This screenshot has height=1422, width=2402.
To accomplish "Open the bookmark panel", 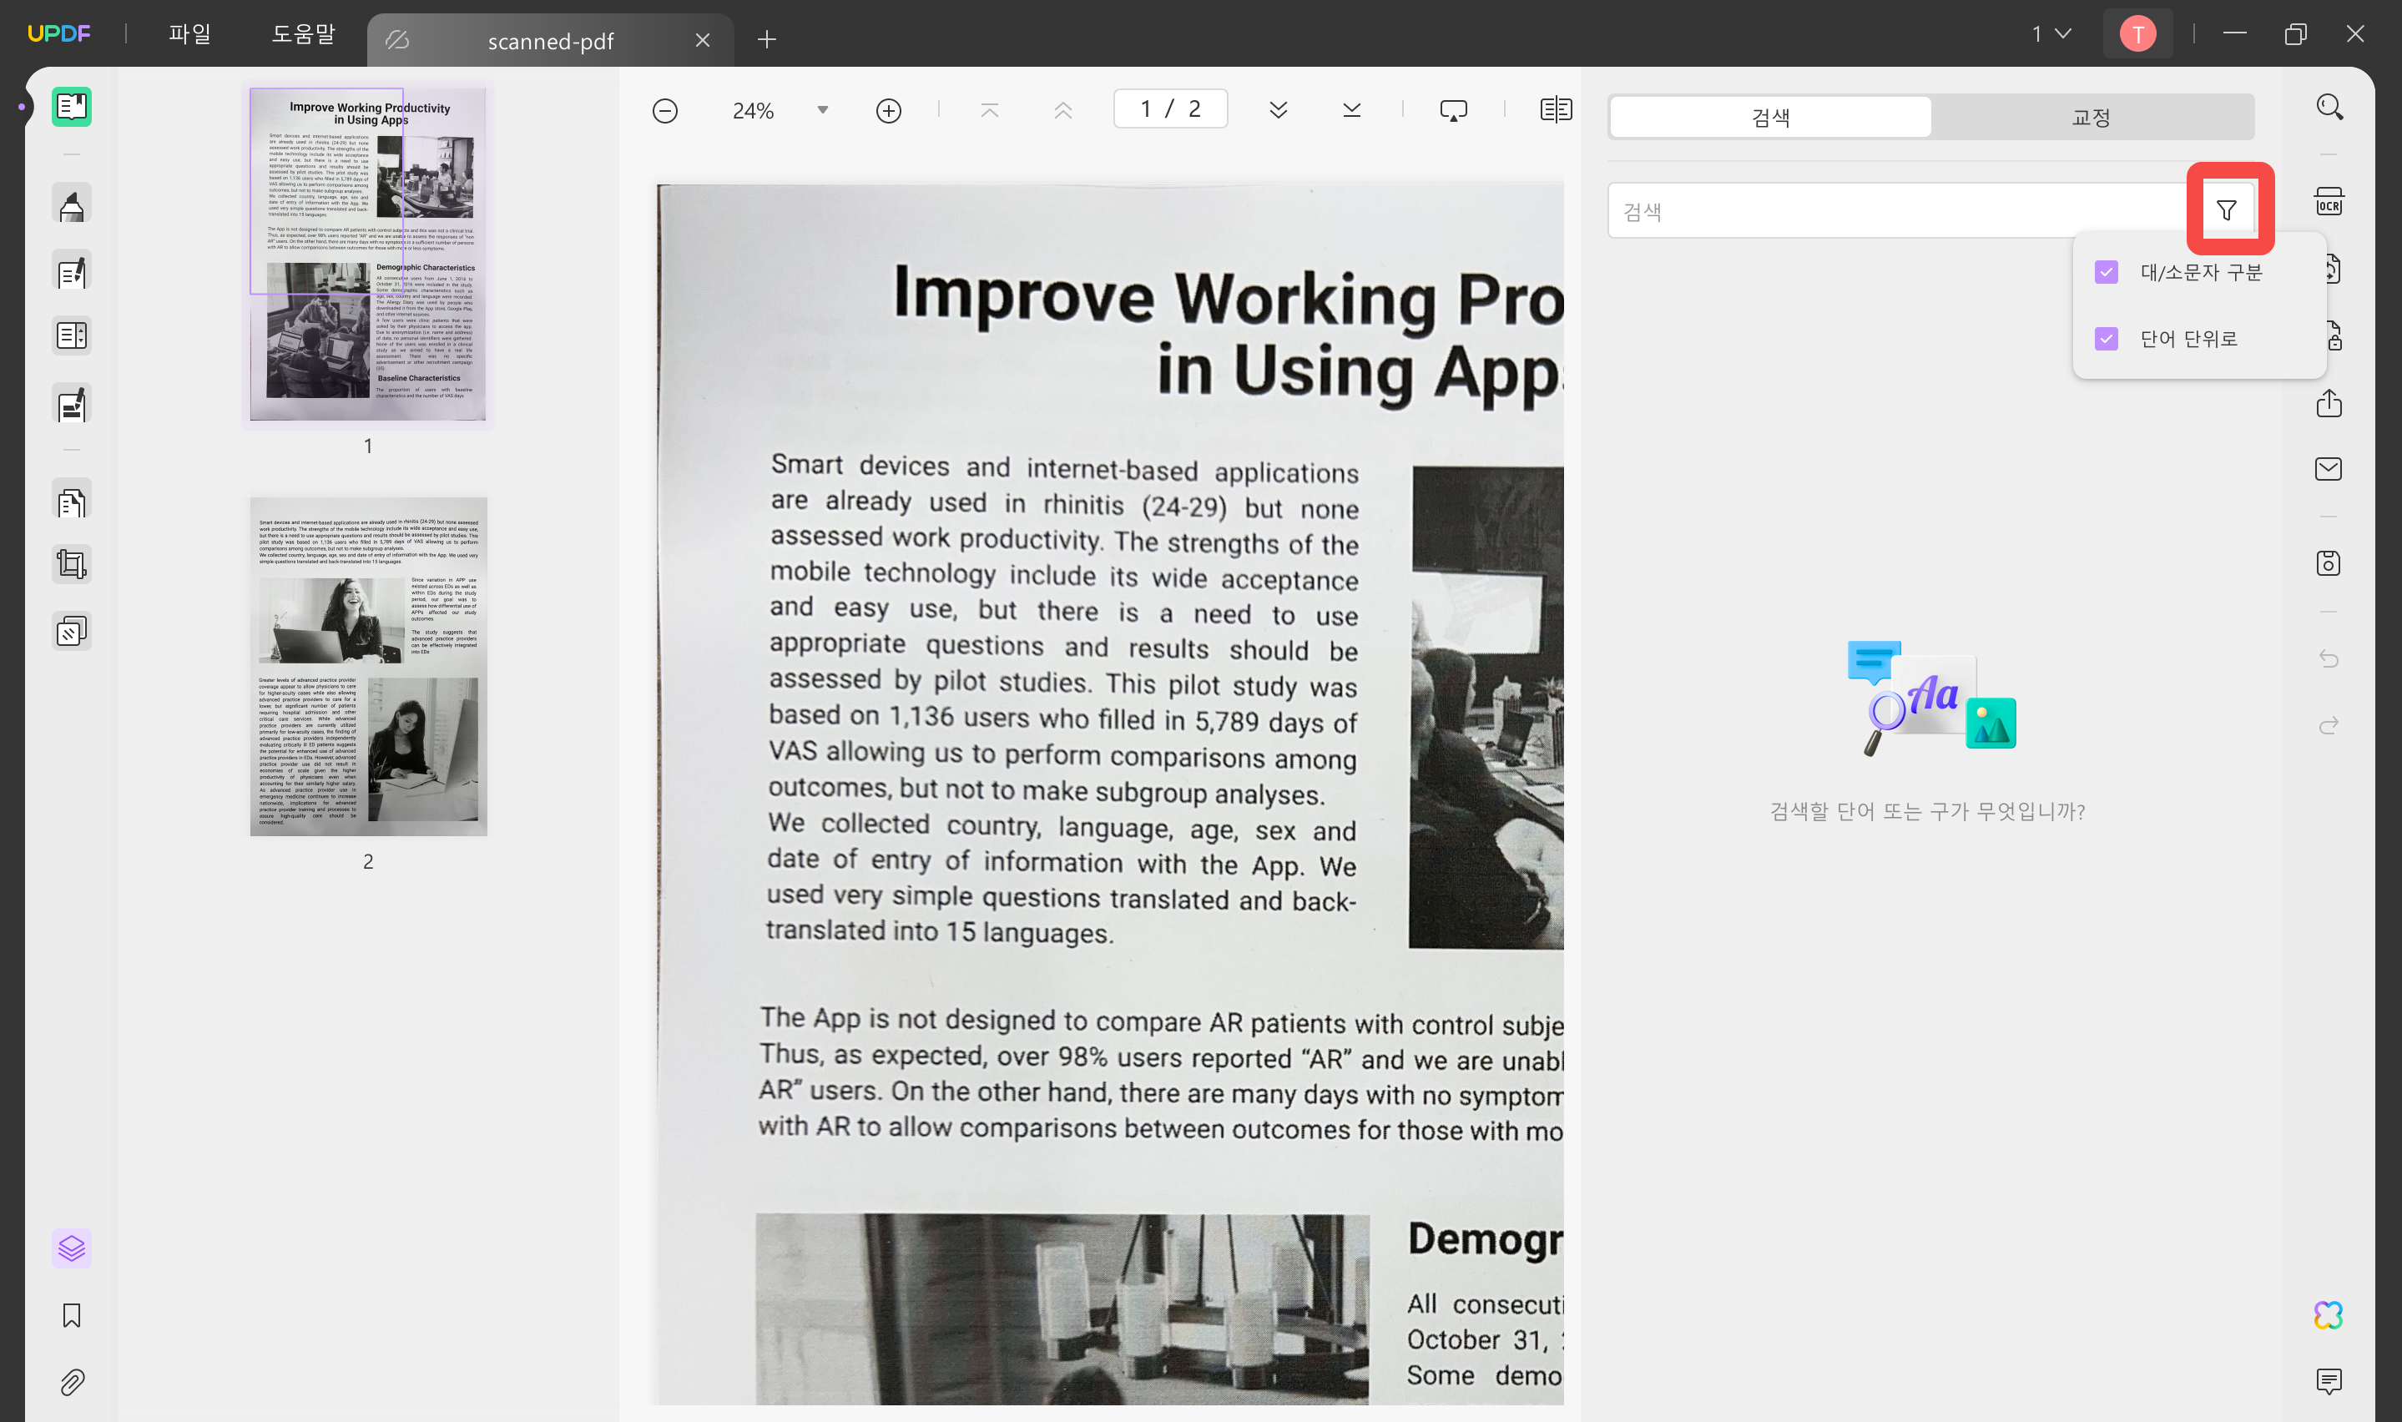I will coord(72,1314).
